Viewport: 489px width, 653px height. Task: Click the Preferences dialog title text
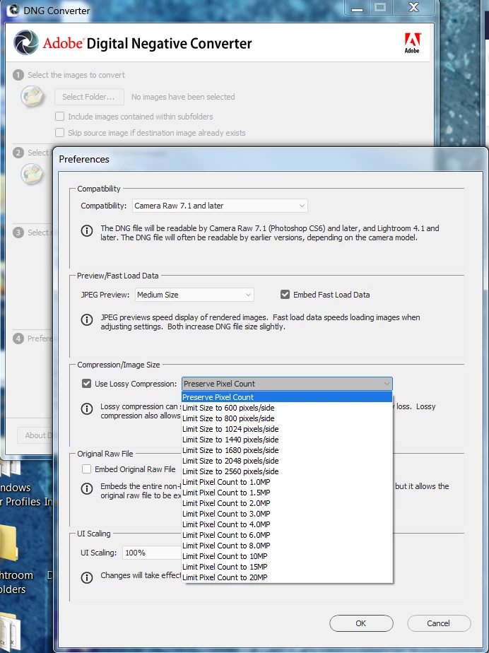point(84,159)
